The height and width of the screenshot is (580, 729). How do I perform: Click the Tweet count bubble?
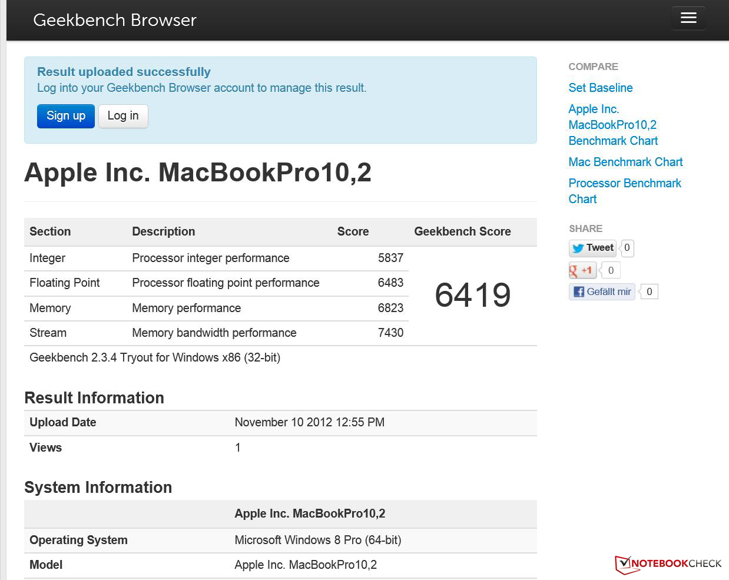click(627, 248)
